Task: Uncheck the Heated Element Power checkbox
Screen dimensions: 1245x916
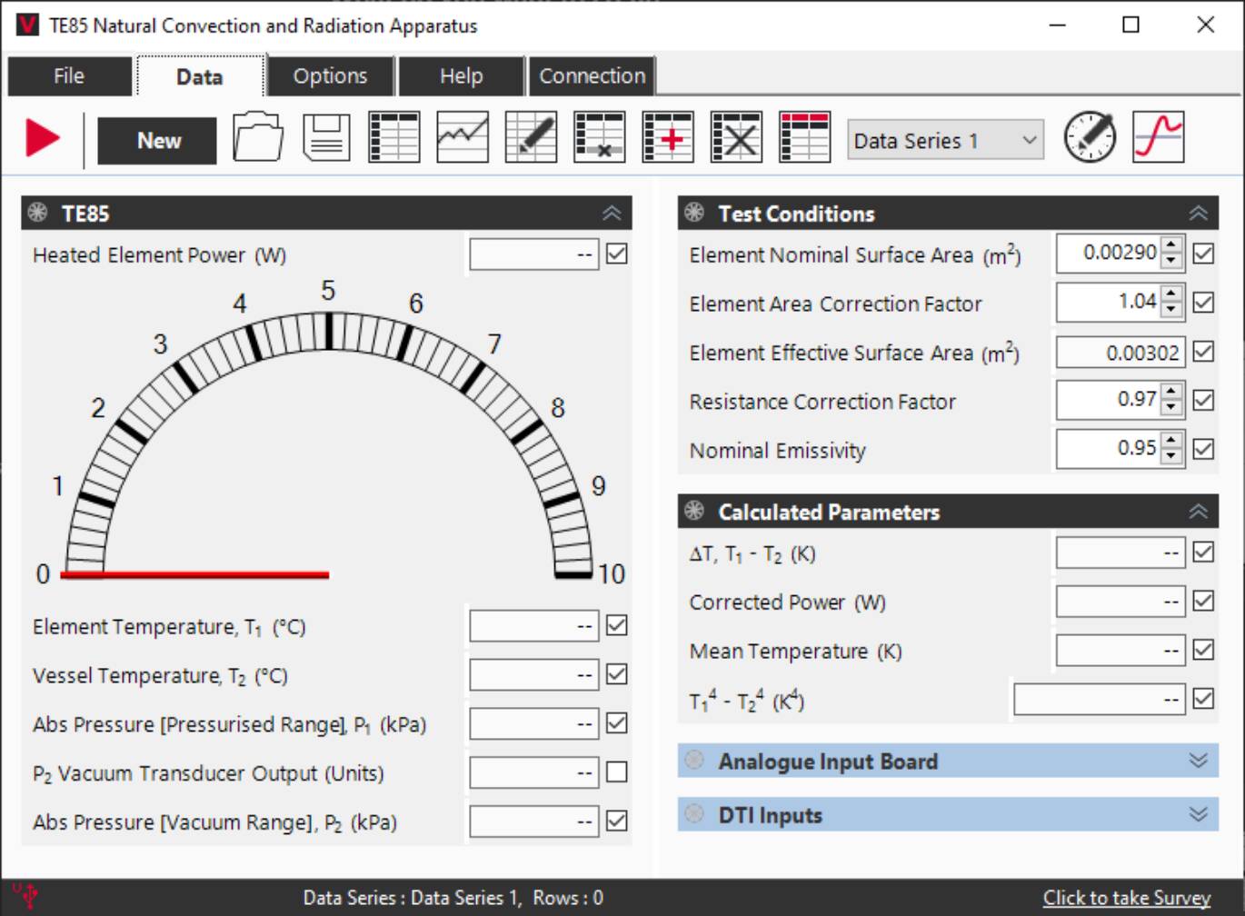Action: (x=617, y=254)
